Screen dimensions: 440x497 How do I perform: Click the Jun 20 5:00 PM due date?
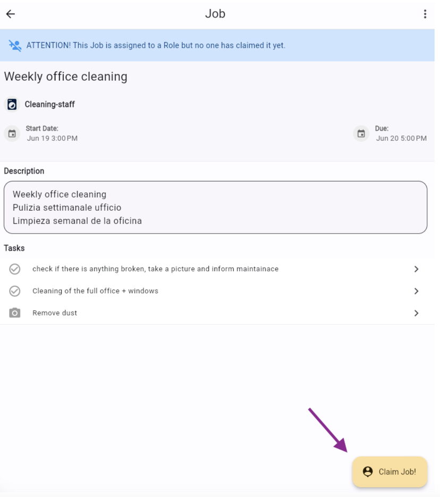tap(401, 139)
